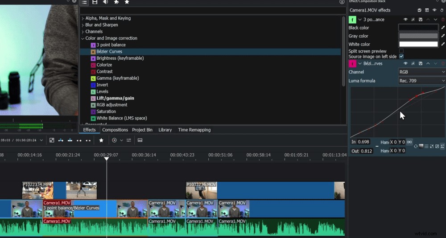
Task: Save the Camera1.MOV effect stack
Action: 420,10
